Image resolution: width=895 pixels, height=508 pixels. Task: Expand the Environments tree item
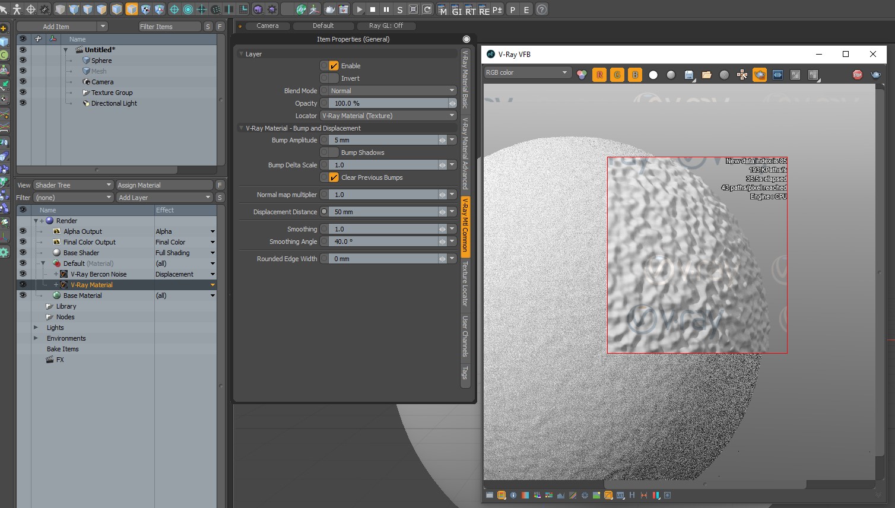click(36, 338)
